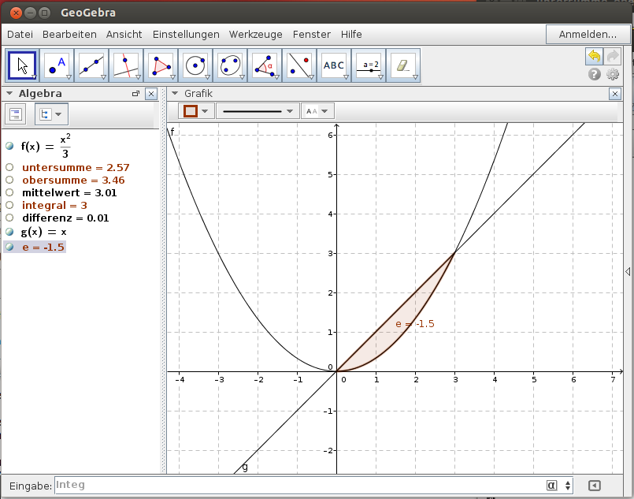This screenshot has height=499, width=634.
Task: Show the mittelwert object
Action: point(9,192)
